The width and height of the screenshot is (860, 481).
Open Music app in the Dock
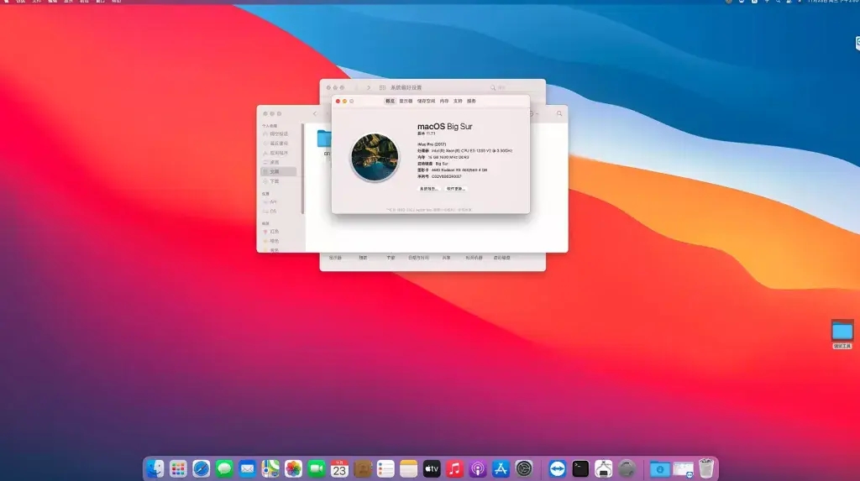(454, 469)
